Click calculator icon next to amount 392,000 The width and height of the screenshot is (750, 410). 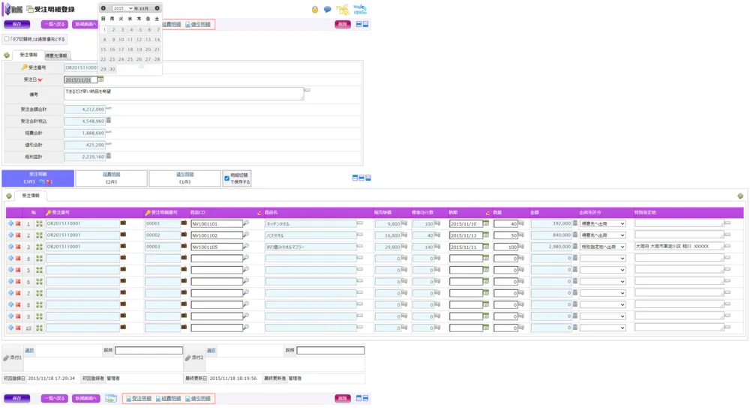(575, 223)
